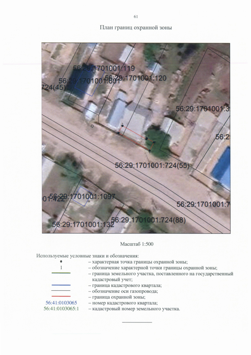Click the legend number '1' point designation
The image size is (251, 355).
click(x=61, y=268)
